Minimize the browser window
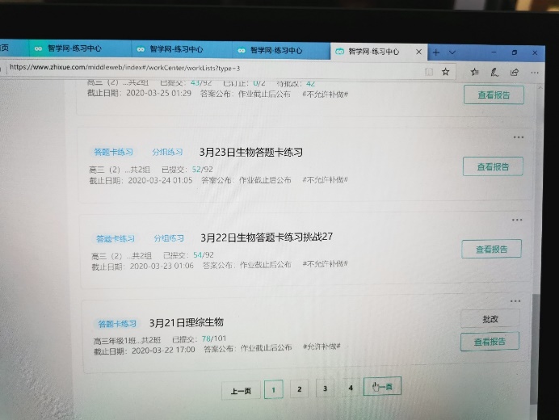The width and height of the screenshot is (559, 420). (x=494, y=52)
